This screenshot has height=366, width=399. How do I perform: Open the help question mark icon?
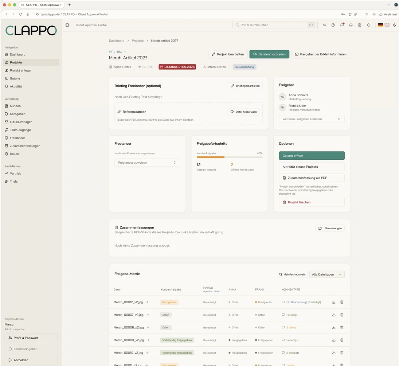333,25
